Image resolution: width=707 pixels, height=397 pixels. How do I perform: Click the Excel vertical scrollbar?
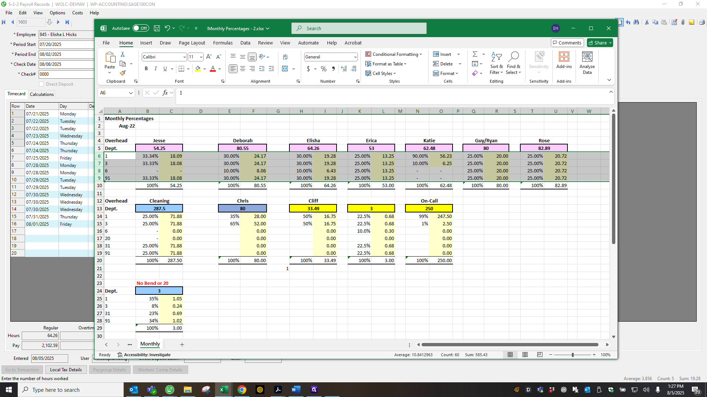613,179
